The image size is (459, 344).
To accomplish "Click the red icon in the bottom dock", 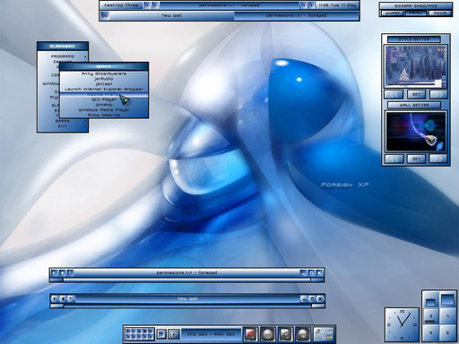I will tap(250, 334).
